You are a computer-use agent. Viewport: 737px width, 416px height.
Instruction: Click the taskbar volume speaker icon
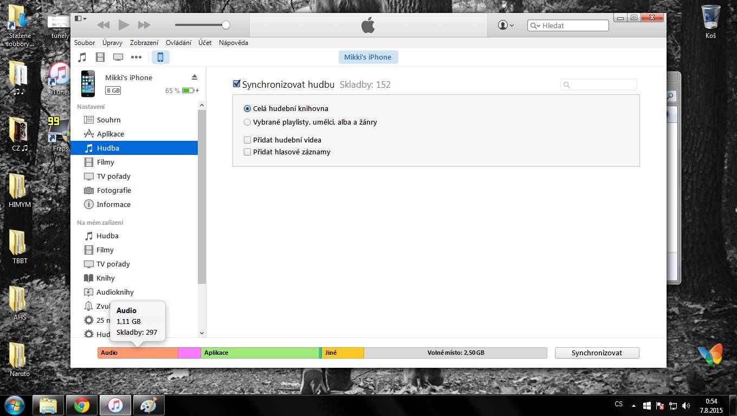[686, 405]
